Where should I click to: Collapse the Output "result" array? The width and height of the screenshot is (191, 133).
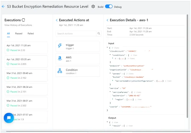coord(110,125)
